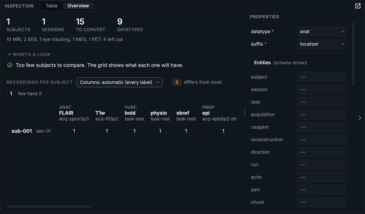Image resolution: width=365 pixels, height=214 pixels.
Task: Click the T1w column header
Action: click(106, 116)
